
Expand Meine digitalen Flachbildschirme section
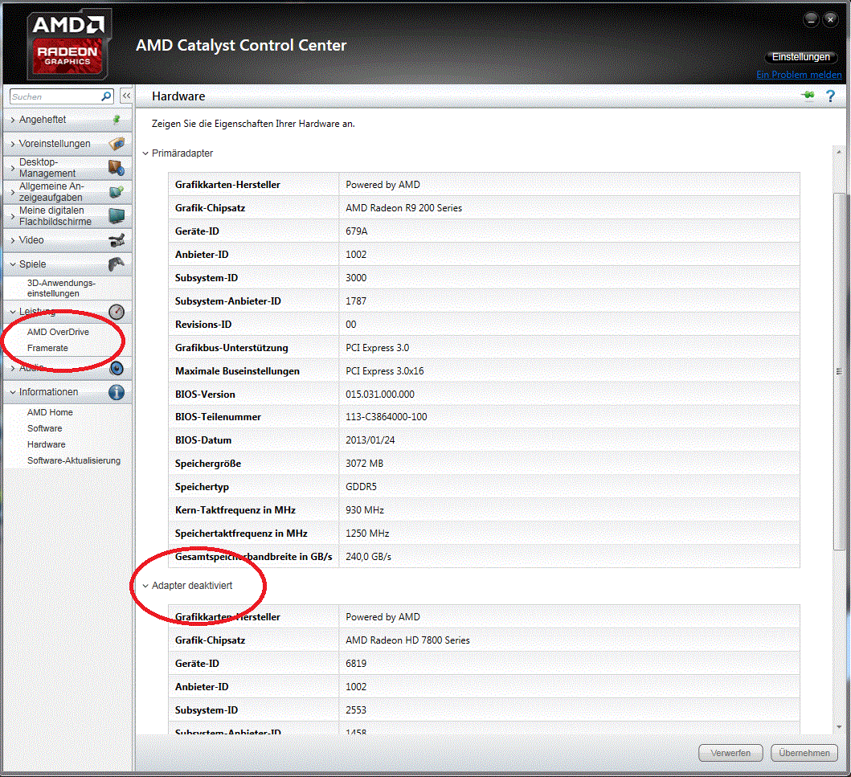pyautogui.click(x=13, y=216)
